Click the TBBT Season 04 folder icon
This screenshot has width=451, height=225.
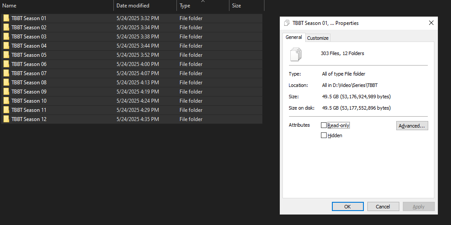(x=6, y=46)
